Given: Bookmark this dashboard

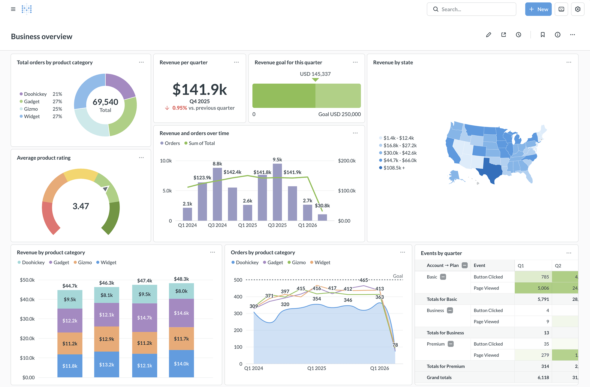Looking at the screenshot, I should 543,34.
